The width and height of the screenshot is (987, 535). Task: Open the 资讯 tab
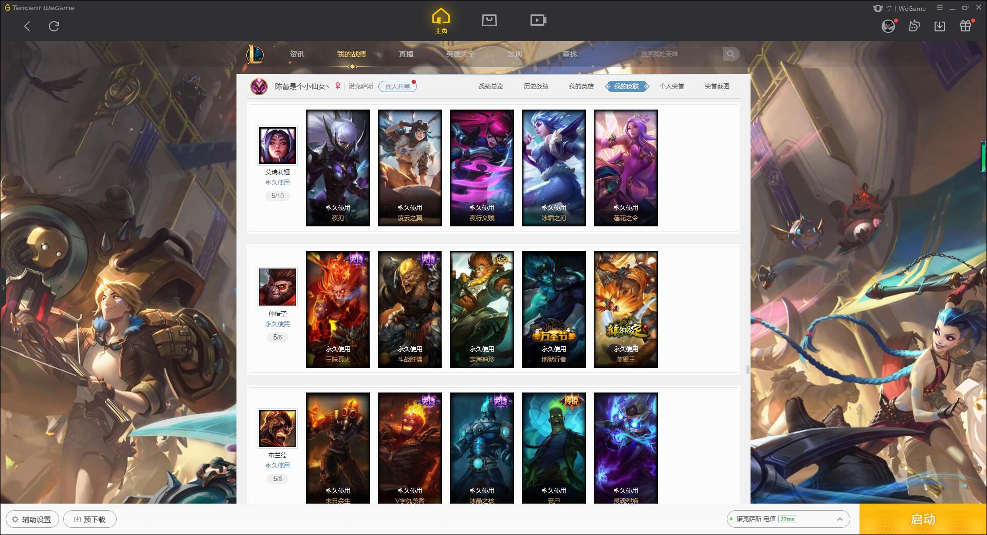(x=297, y=54)
